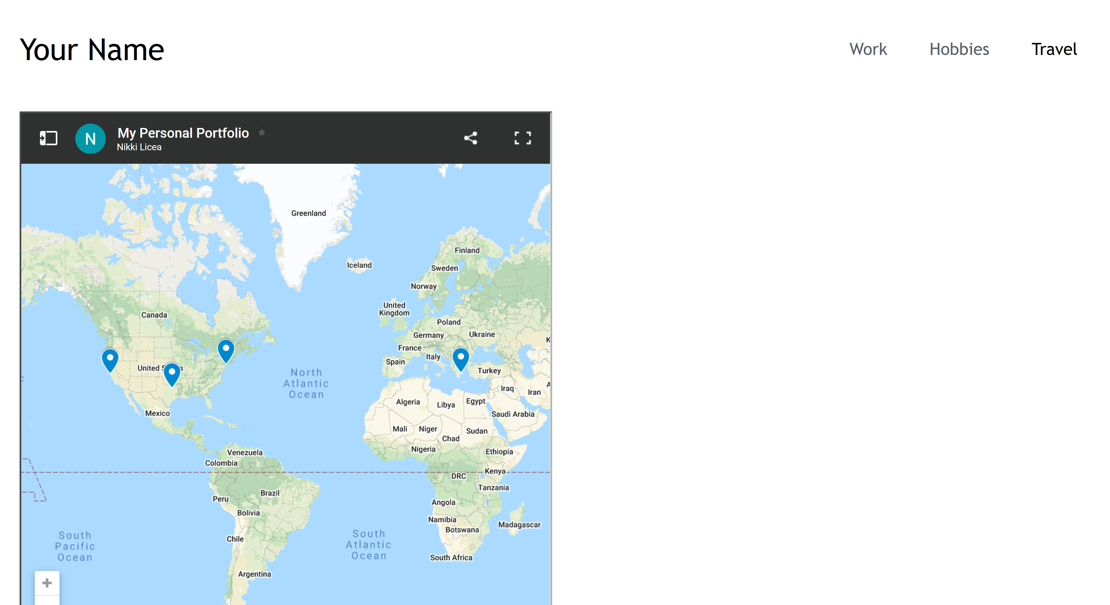Click the Your Name site title
The width and height of the screenshot is (1110, 605).
pos(92,50)
